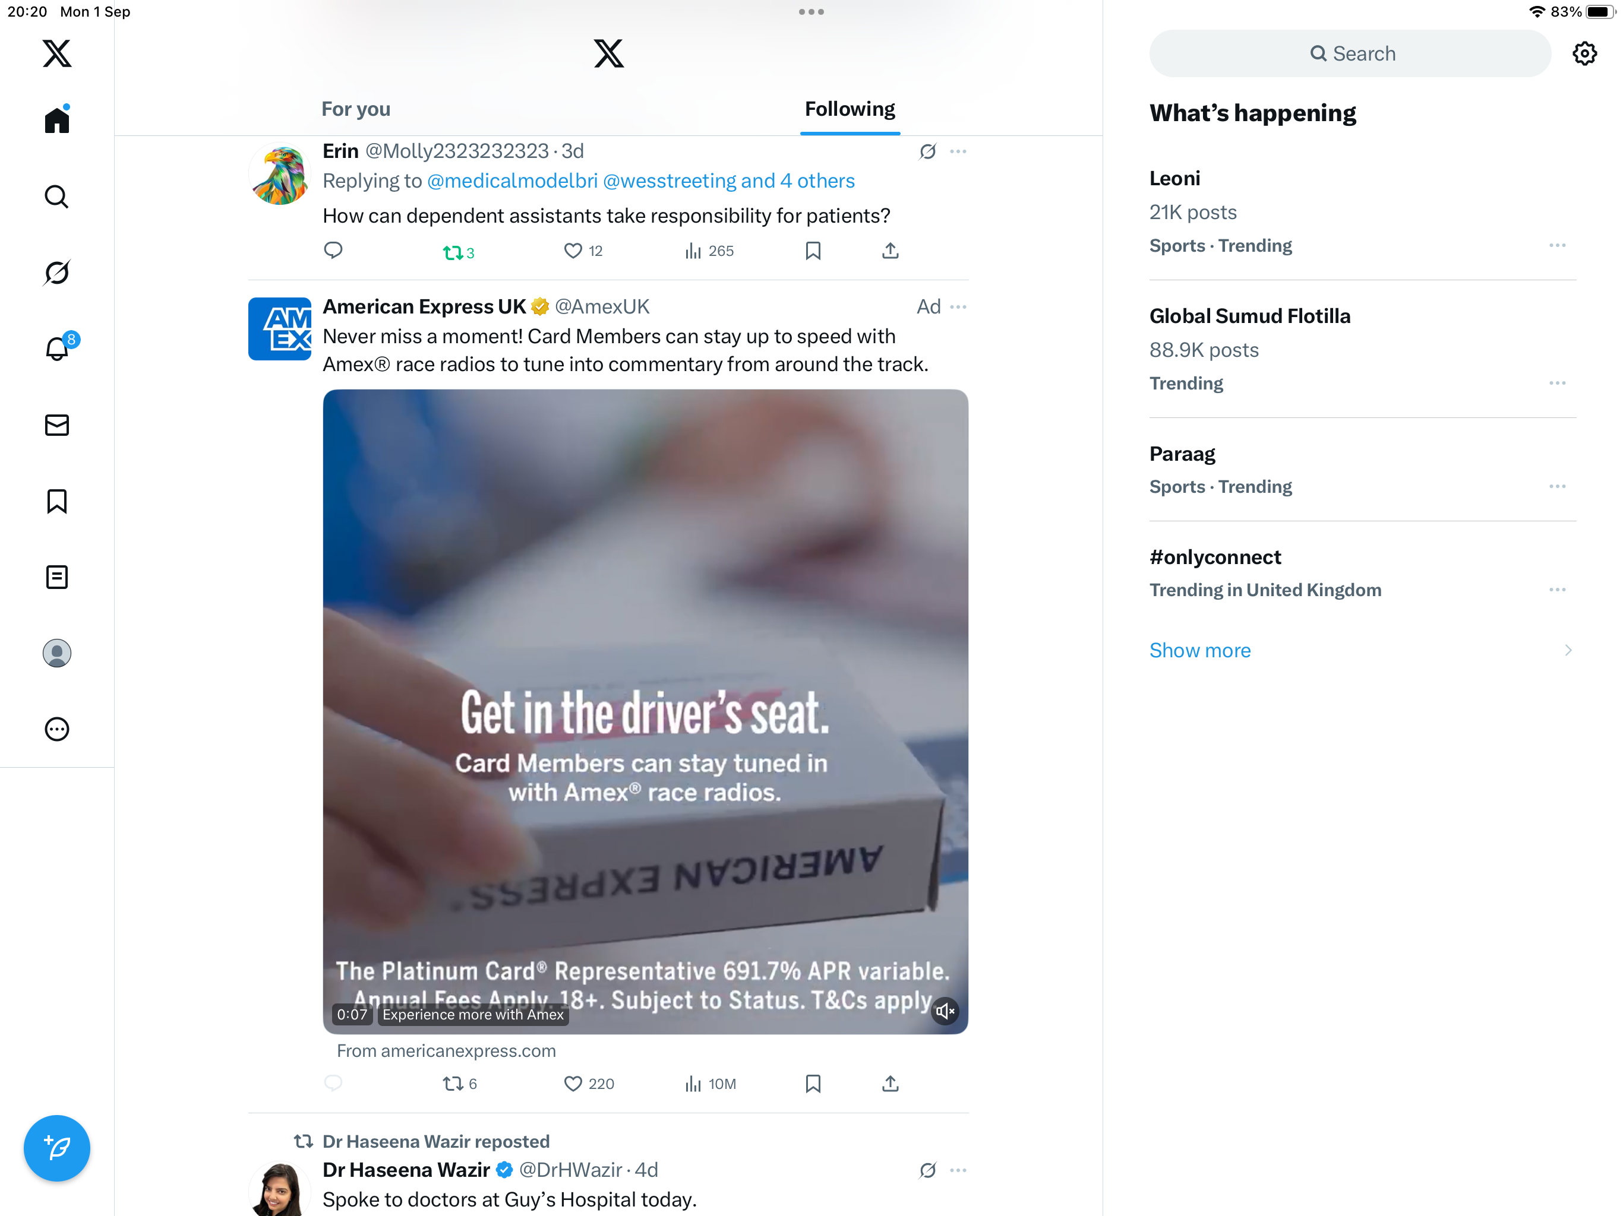Open Messages envelope icon in sidebar
1623x1216 pixels.
pos(56,425)
